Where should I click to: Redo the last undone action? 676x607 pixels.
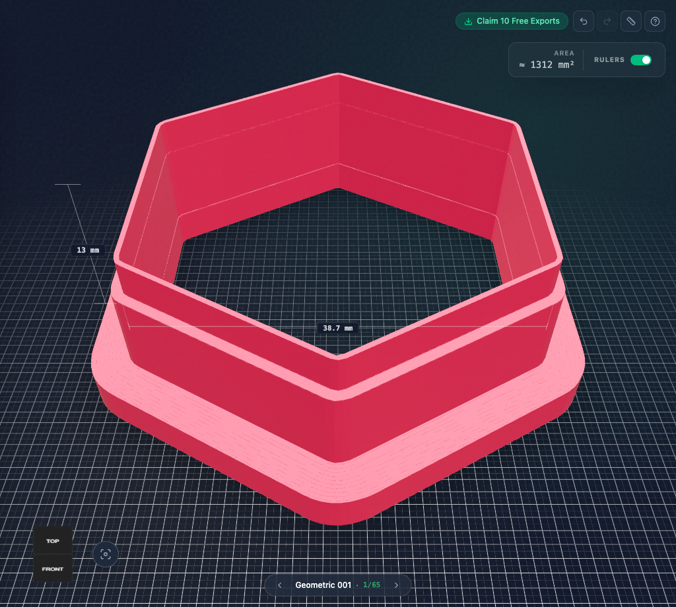pyautogui.click(x=607, y=21)
